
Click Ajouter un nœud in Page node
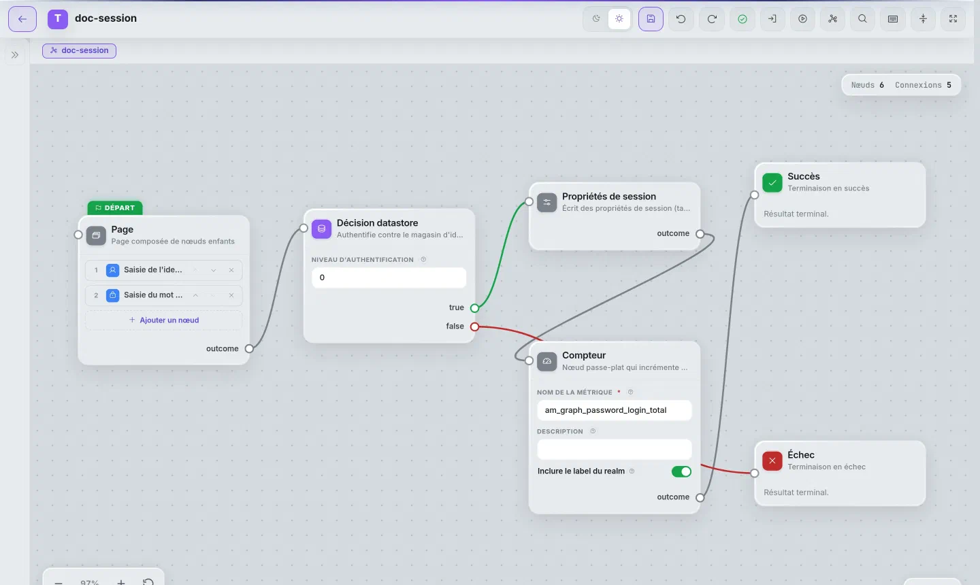coord(164,320)
